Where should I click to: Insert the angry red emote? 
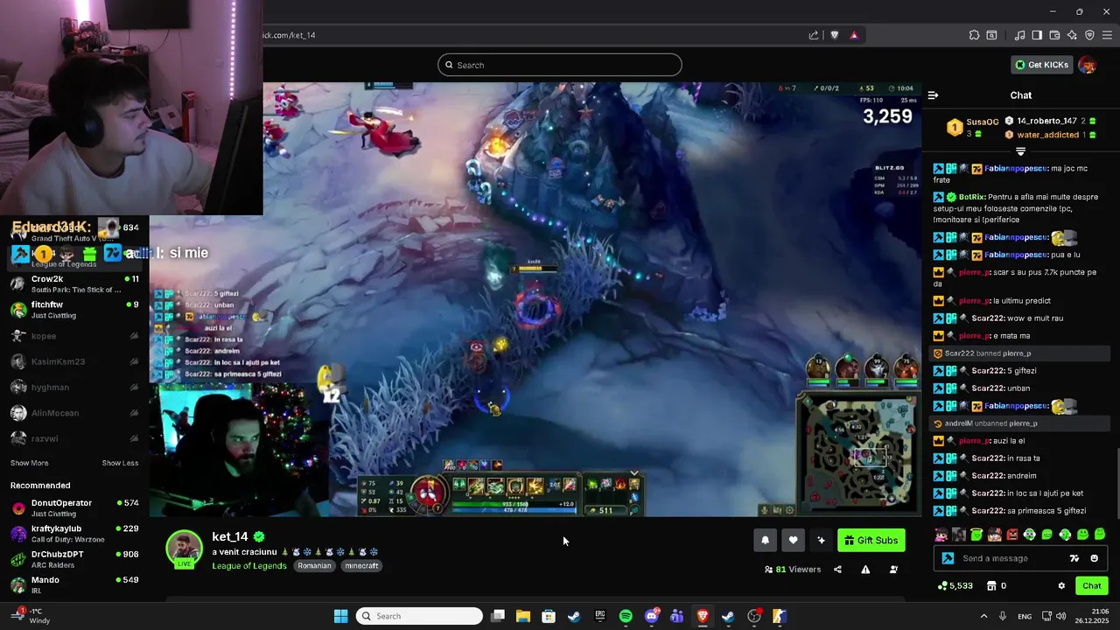pos(1011,535)
